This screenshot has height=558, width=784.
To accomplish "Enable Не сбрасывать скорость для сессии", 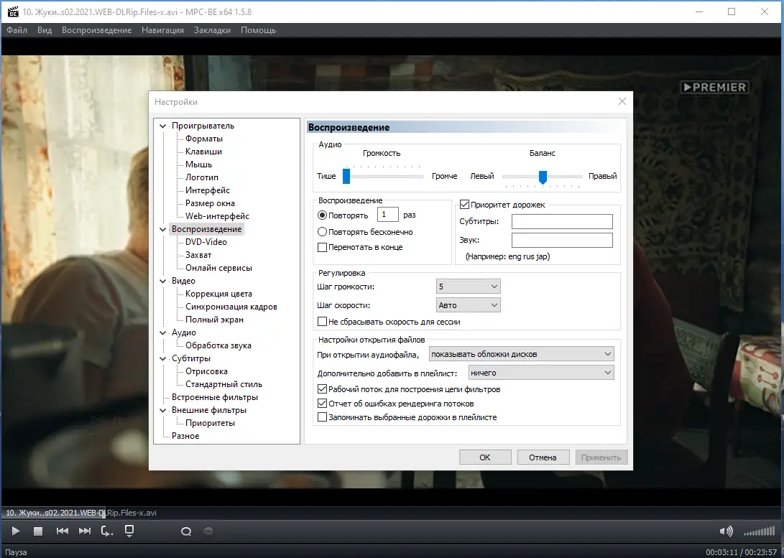I will [322, 322].
